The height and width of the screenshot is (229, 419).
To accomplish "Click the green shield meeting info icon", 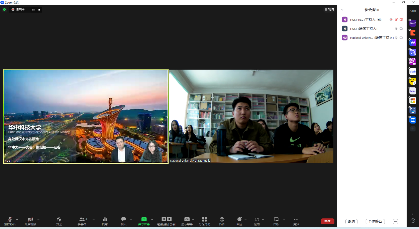I will pos(4,9).
